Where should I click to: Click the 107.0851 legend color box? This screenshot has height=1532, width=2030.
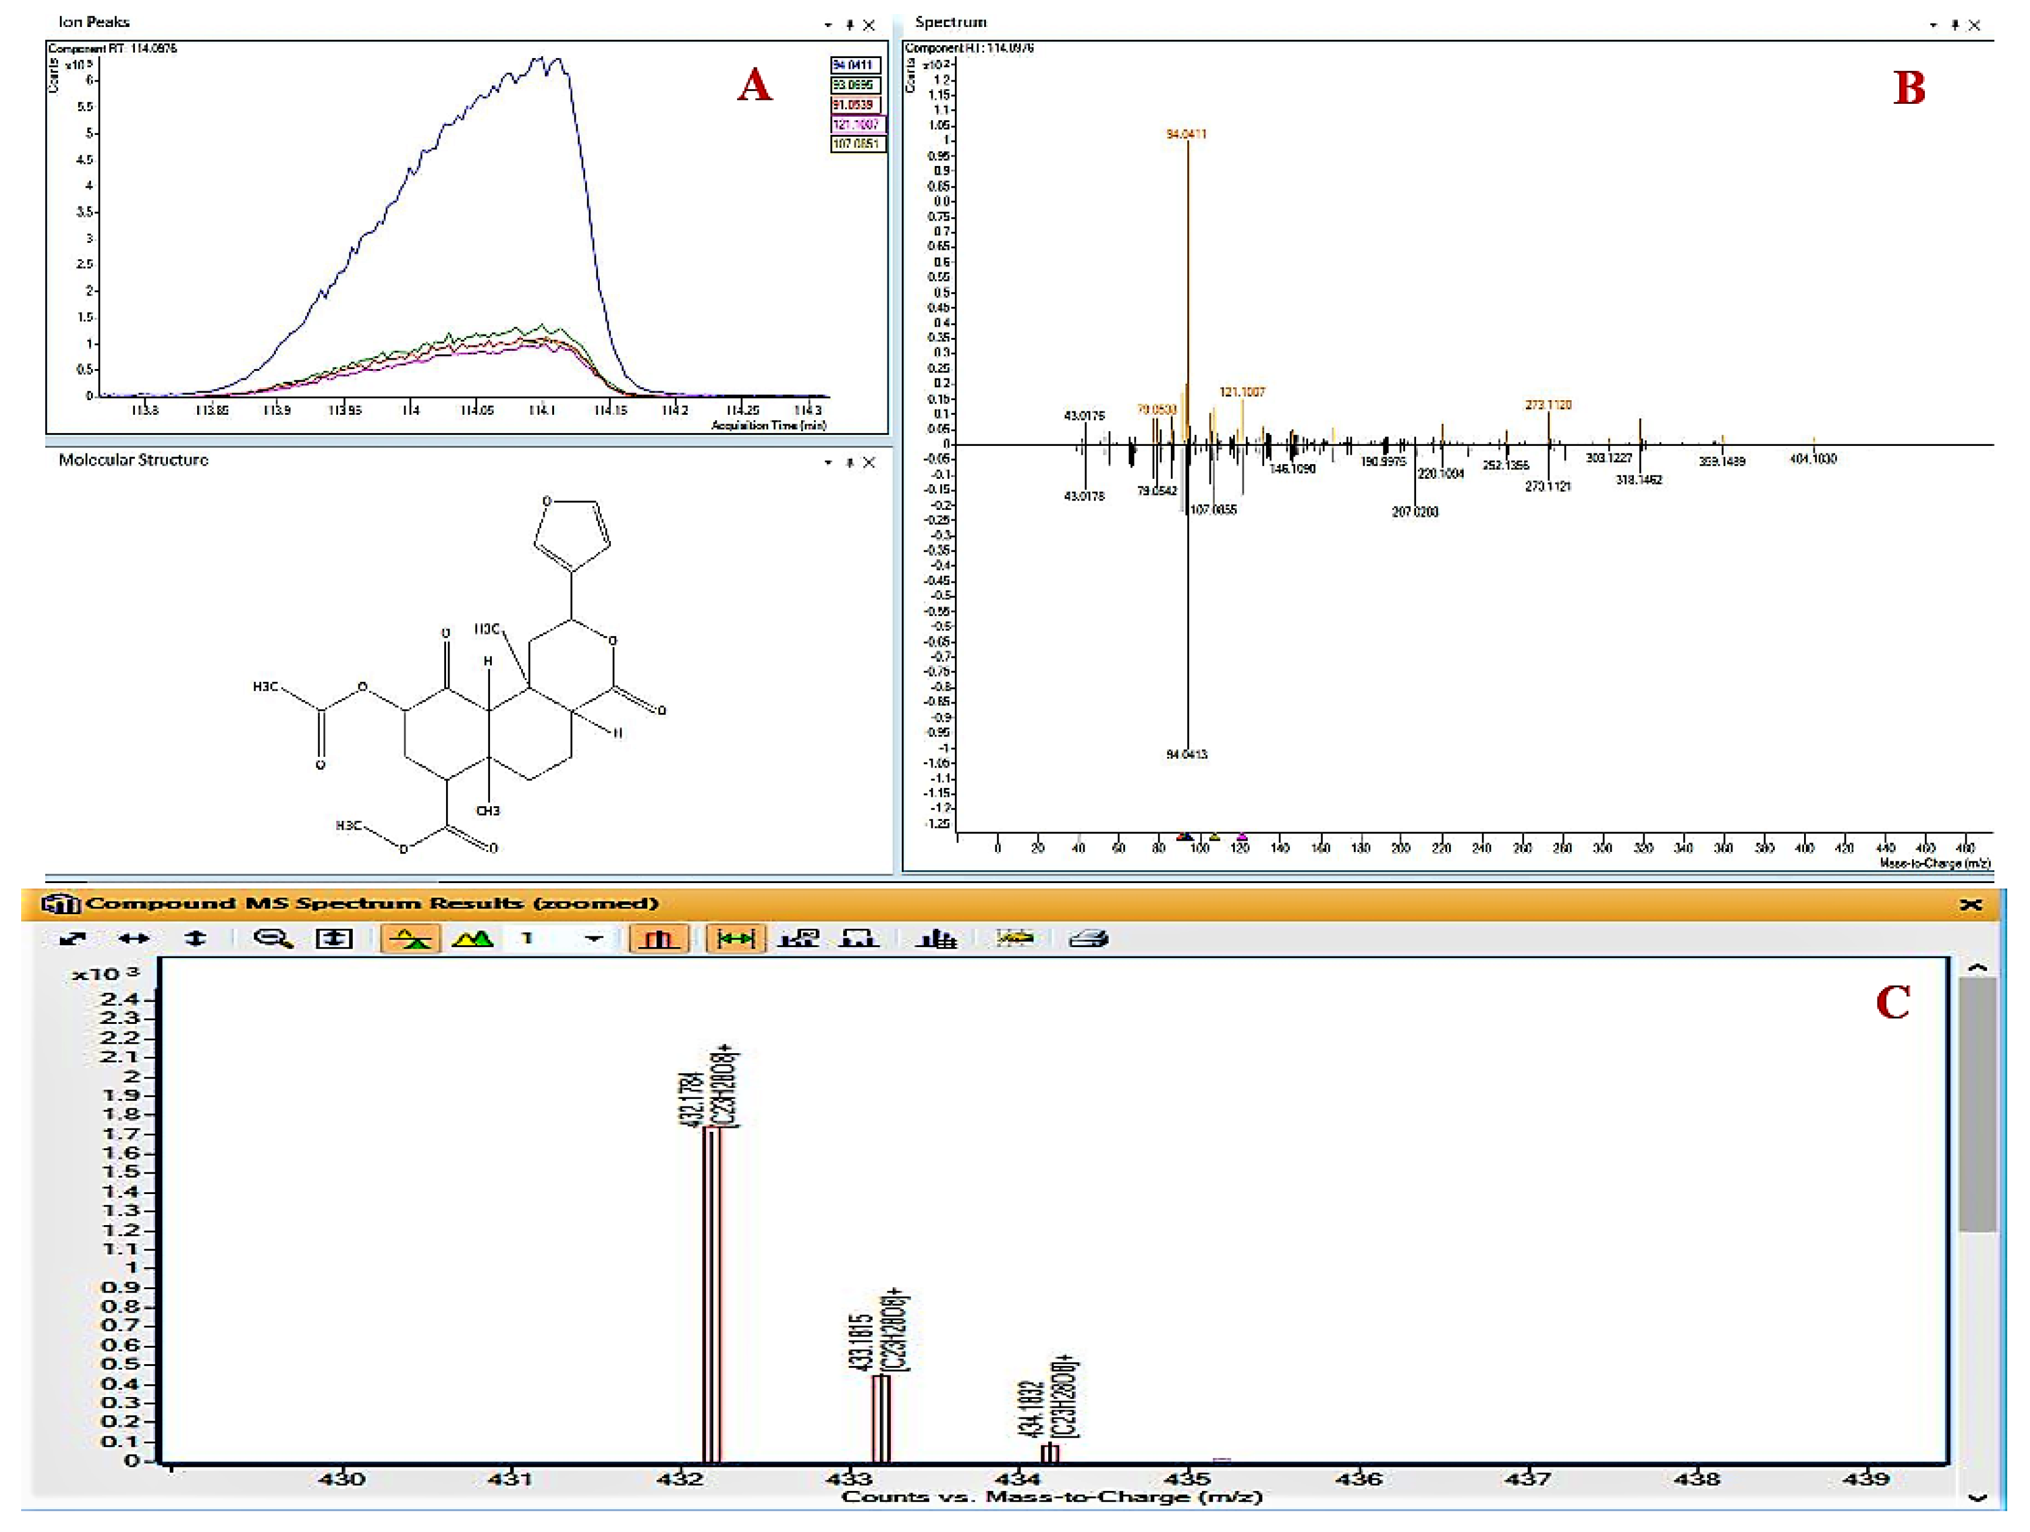(857, 144)
